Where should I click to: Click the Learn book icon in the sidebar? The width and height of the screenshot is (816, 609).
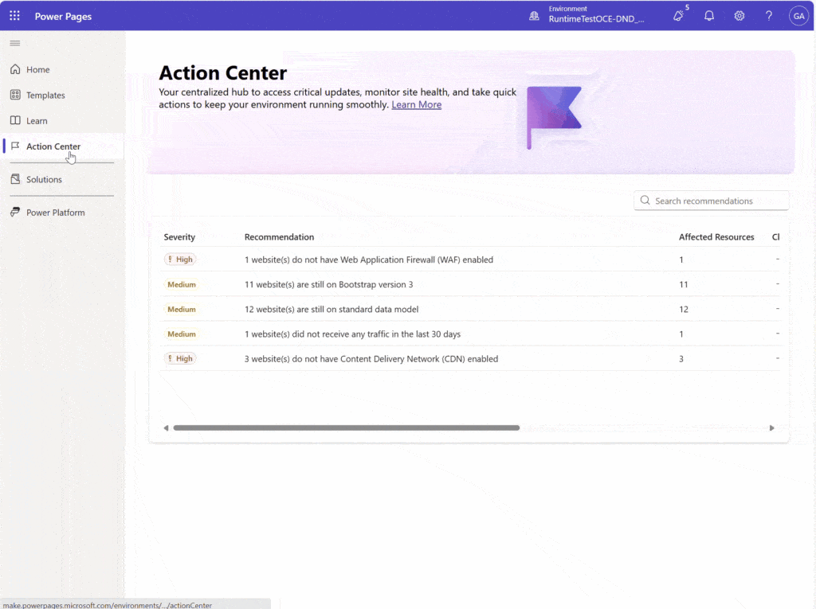tap(15, 120)
